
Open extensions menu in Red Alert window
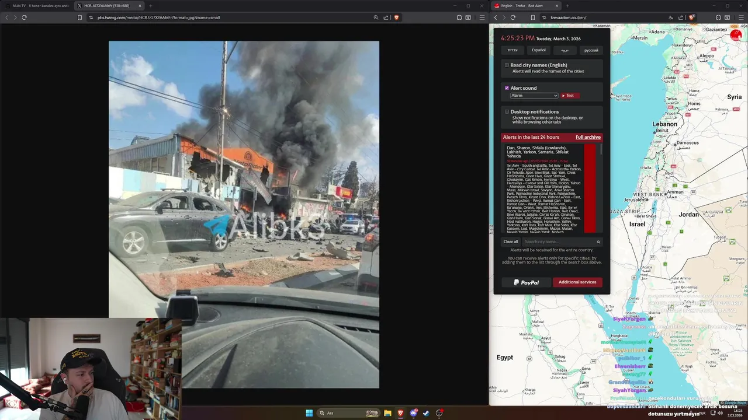tap(719, 17)
